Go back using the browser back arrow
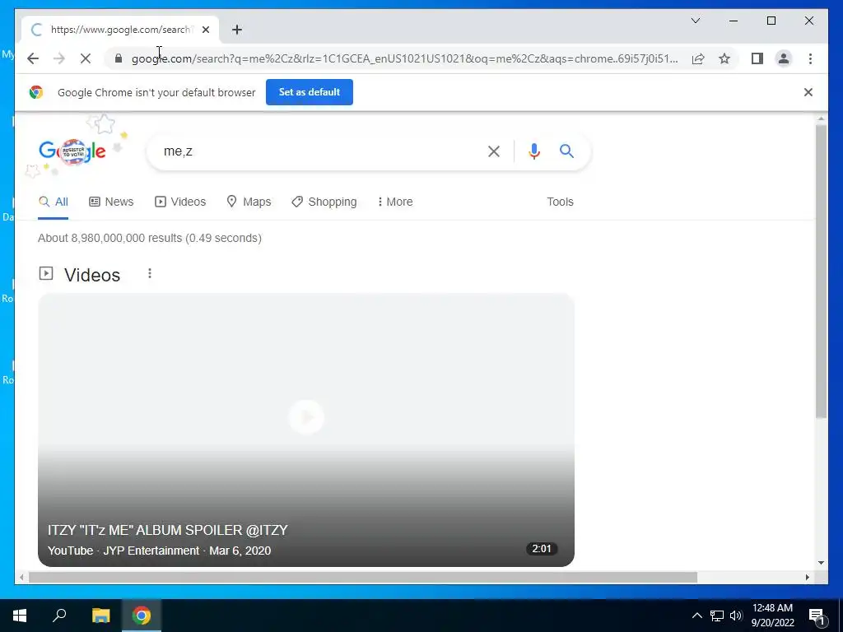The width and height of the screenshot is (843, 632). click(33, 58)
